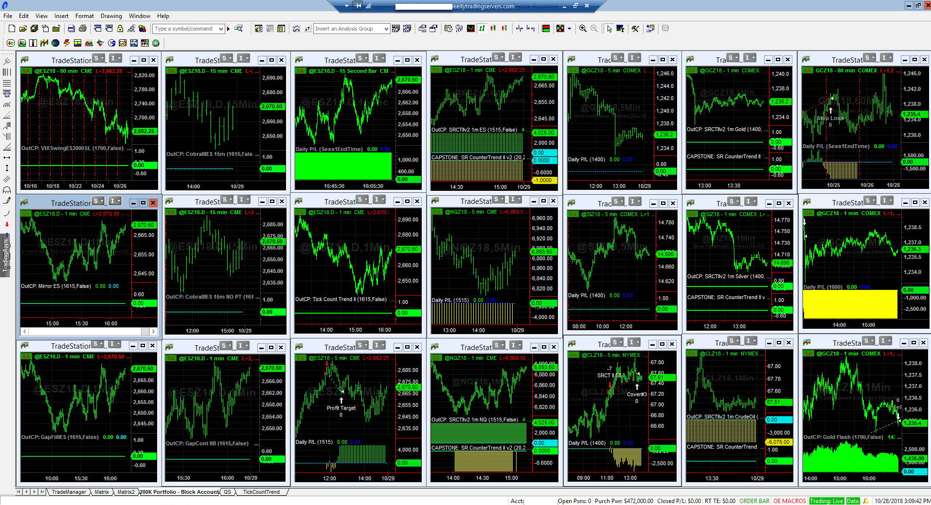
Task: Open the lightning bolt app in the second toolbar
Action: tap(66, 43)
